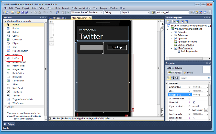Click the Copy toolbar icon
This screenshot has width=216, height=134.
coord(35,12)
